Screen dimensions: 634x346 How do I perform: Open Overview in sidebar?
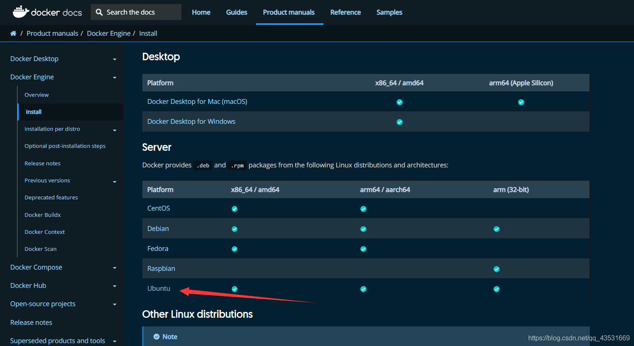(x=37, y=95)
